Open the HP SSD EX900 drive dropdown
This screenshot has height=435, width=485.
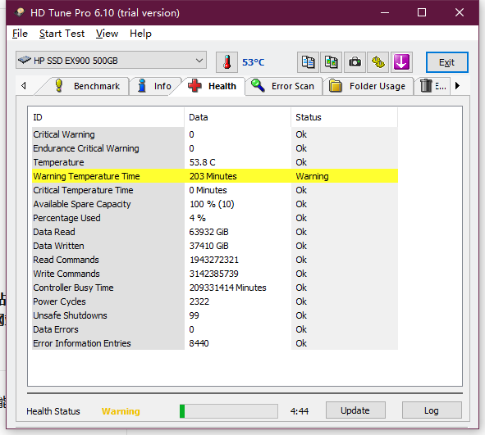pos(111,60)
